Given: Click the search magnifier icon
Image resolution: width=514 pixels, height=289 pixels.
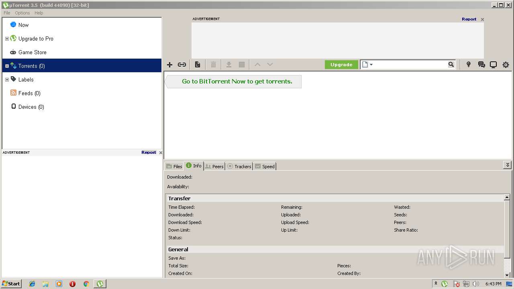Looking at the screenshot, I should coord(451,65).
